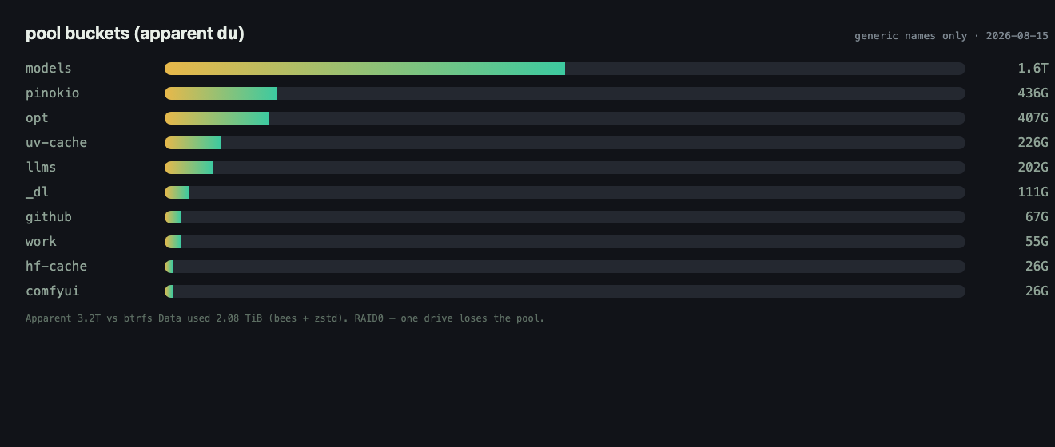Click the 26G value for comfyui

(1037, 291)
